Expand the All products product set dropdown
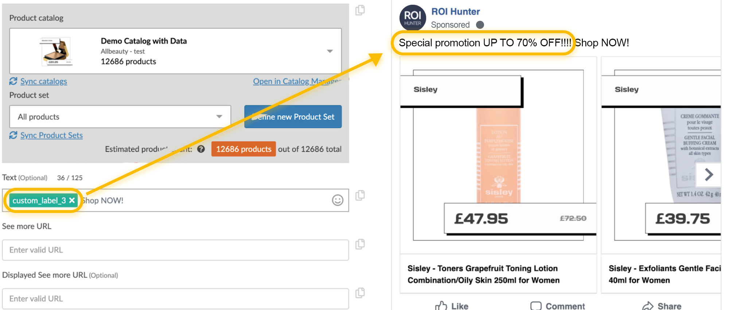729x310 pixels. tap(120, 117)
